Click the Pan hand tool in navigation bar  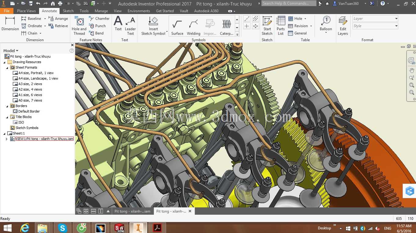[411, 70]
